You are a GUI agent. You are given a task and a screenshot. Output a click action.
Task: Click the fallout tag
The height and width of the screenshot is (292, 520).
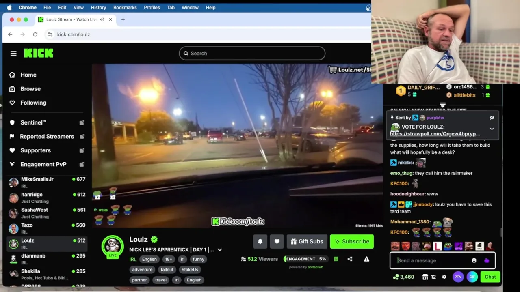pyautogui.click(x=167, y=269)
